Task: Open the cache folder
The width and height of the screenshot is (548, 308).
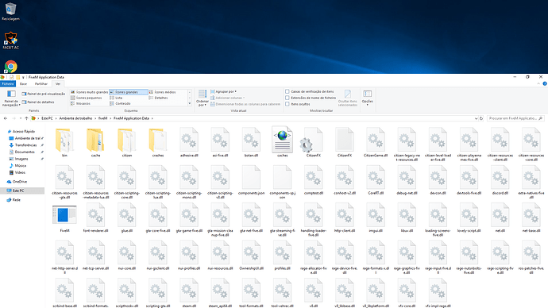Action: [95, 142]
